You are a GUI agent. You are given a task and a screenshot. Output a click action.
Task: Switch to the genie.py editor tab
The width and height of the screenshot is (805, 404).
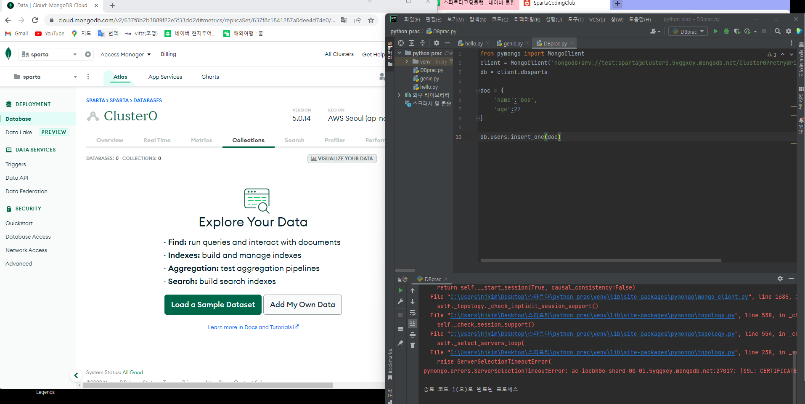click(x=513, y=43)
